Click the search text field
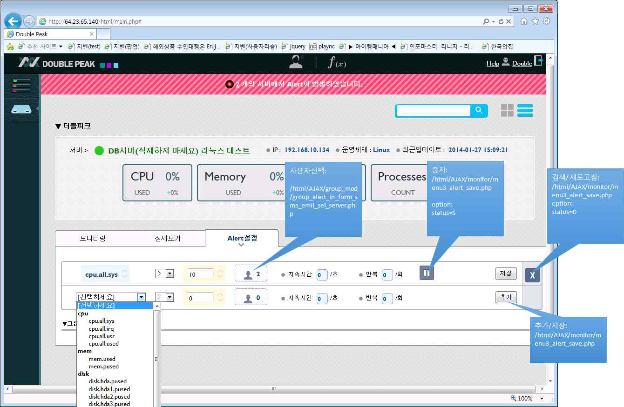Screen dimensions: 624x407 tap(434, 110)
